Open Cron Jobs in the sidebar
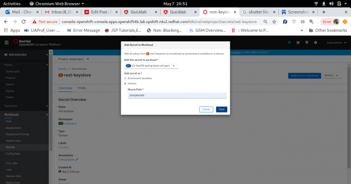 pos(12,163)
